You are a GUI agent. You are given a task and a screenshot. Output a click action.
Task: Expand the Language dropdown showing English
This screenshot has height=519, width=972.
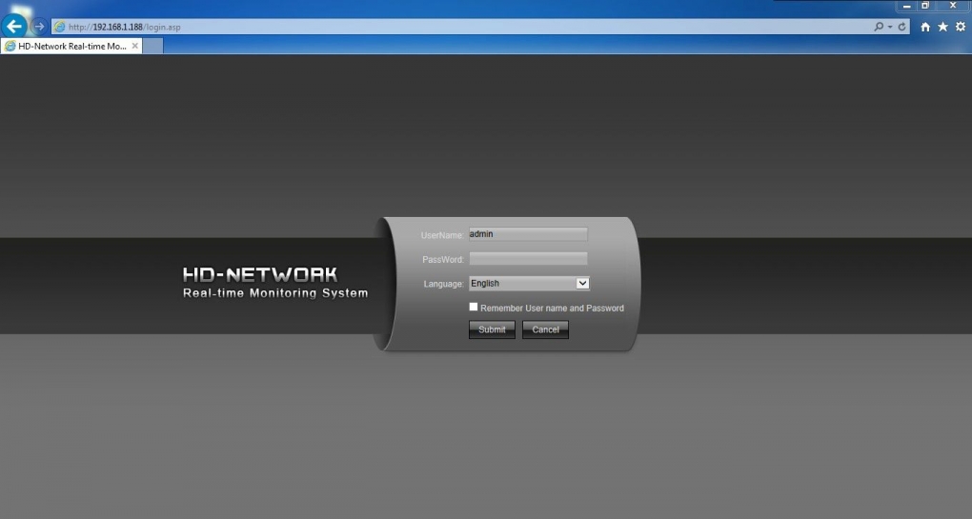pos(582,283)
